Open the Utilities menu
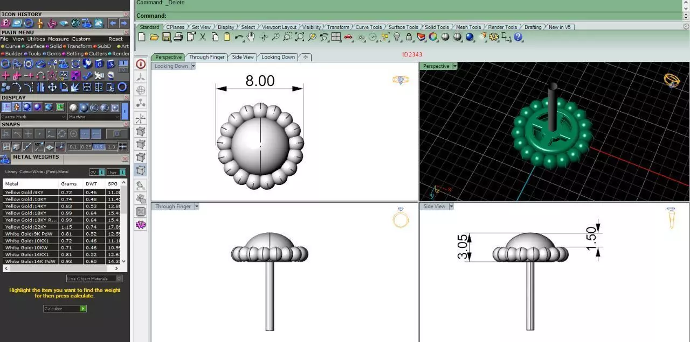 [x=36, y=39]
